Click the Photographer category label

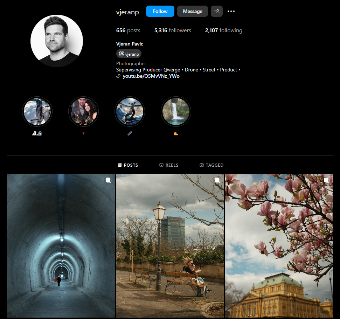tap(131, 63)
